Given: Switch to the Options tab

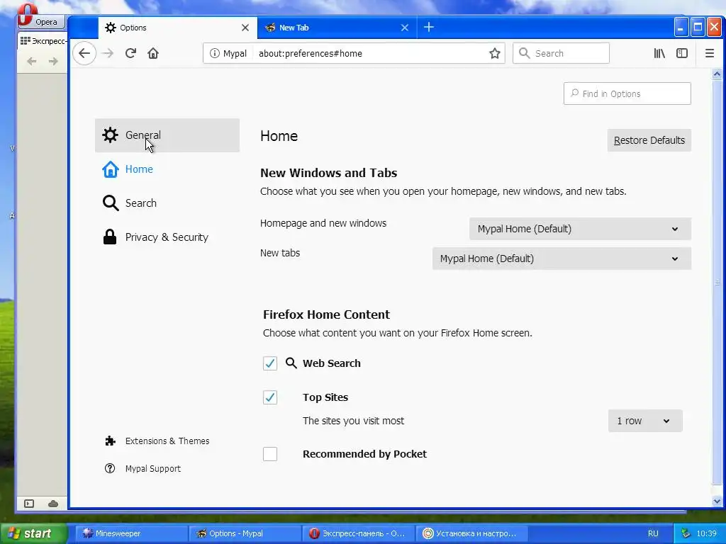Looking at the screenshot, I should pyautogui.click(x=177, y=28).
